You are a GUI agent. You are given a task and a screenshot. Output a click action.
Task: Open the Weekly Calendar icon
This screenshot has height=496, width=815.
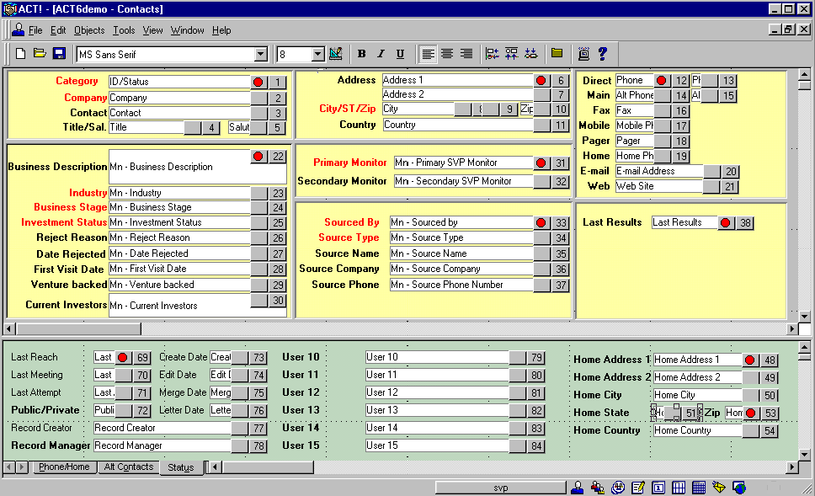click(679, 488)
